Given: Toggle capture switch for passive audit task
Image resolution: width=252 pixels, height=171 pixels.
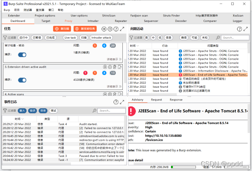Looking at the screenshot, I should coord(22,55).
